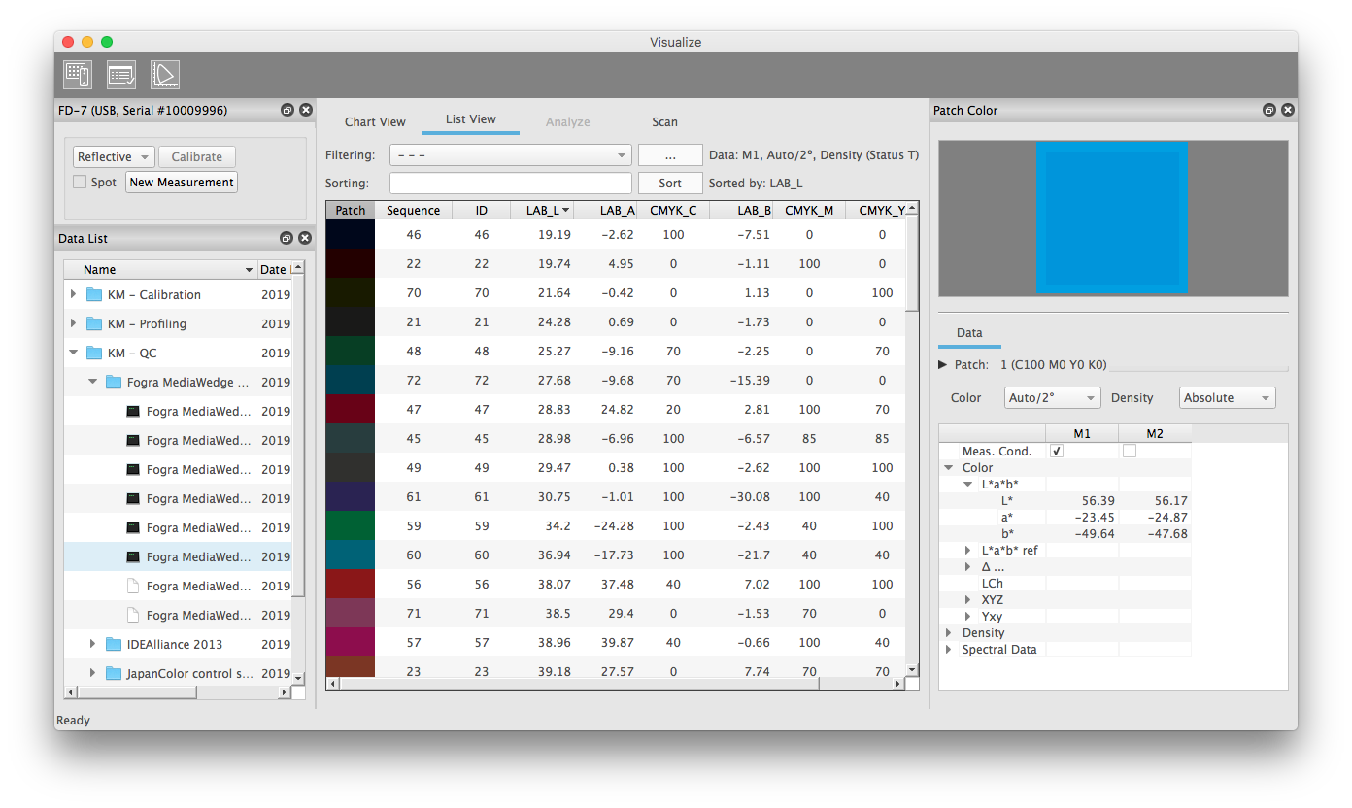Close the Data List panel
The height and width of the screenshot is (808, 1352).
click(x=305, y=238)
